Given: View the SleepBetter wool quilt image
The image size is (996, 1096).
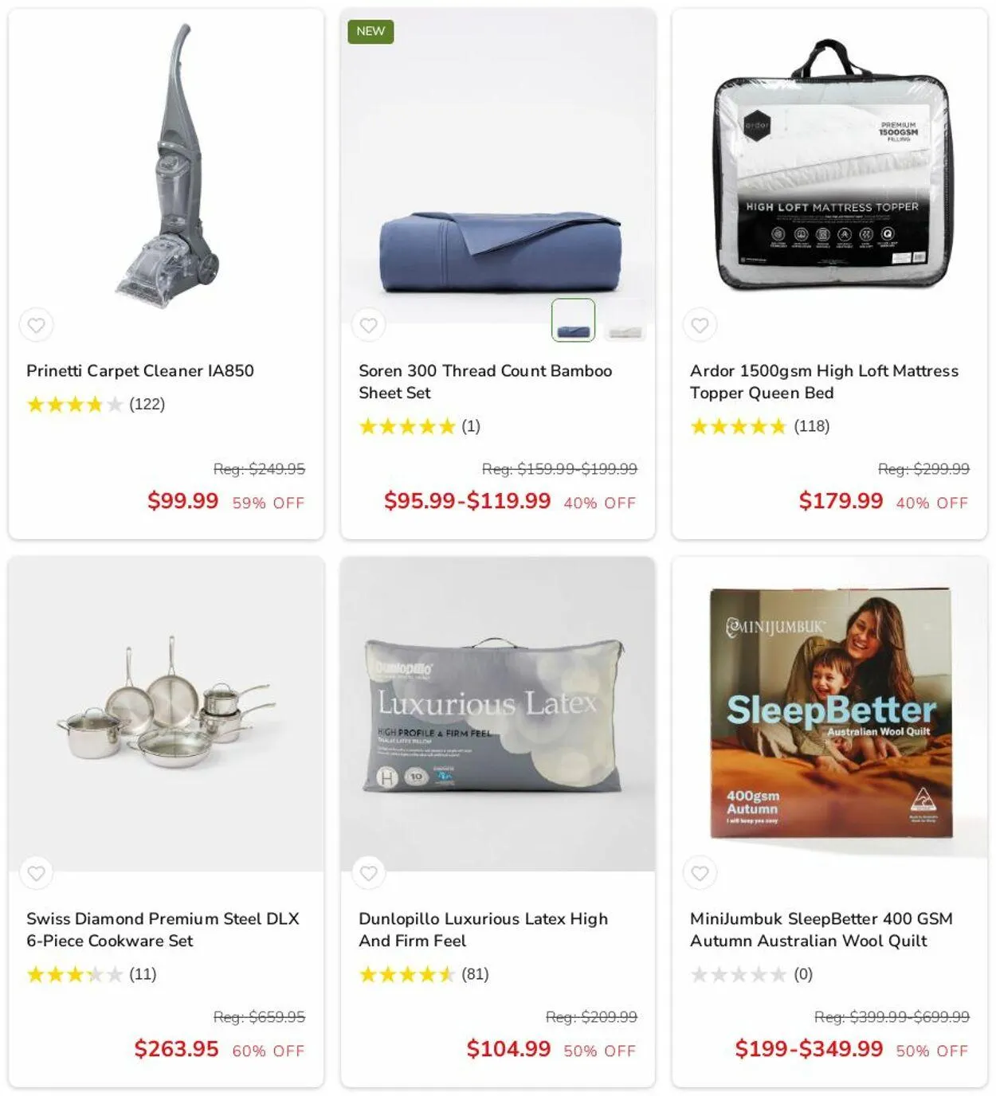Looking at the screenshot, I should tap(831, 713).
